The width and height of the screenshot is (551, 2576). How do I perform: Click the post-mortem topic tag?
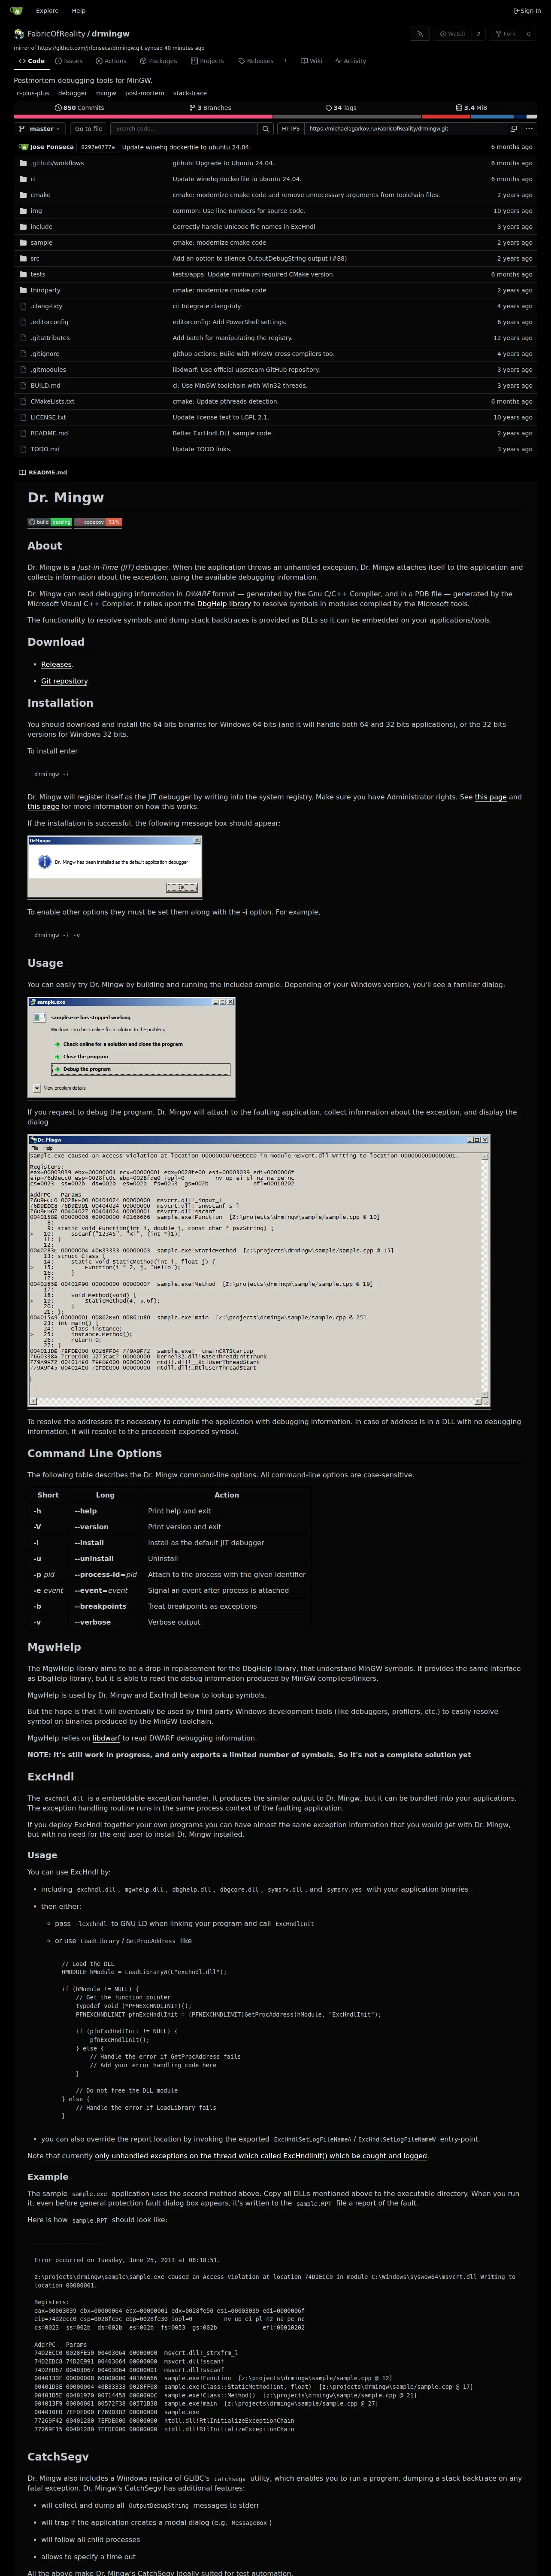click(x=145, y=93)
